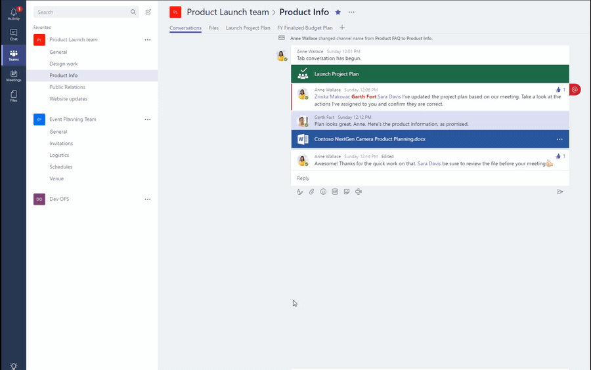Image resolution: width=591 pixels, height=370 pixels.
Task: Like Anne's 12:06 PM project plan message
Action: pos(558,90)
